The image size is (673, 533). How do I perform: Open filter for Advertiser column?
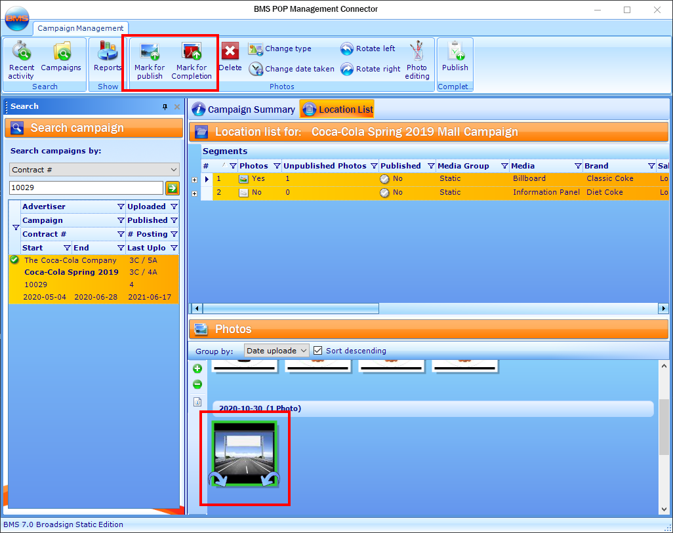coord(121,207)
